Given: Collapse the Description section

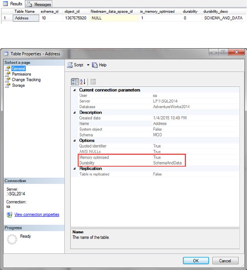Looking at the screenshot, I should 74,113.
